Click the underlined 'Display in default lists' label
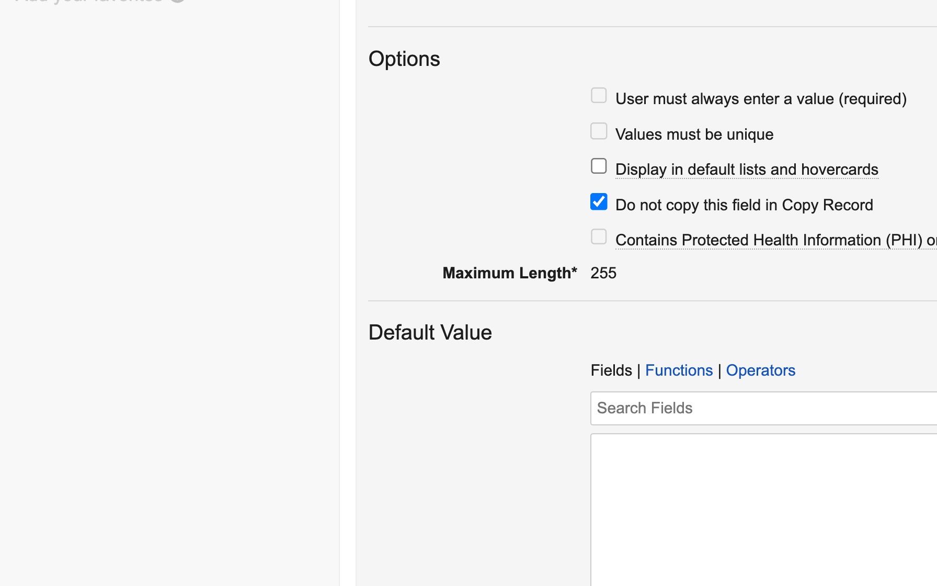The image size is (937, 586). click(x=747, y=170)
